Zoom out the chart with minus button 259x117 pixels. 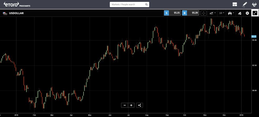click(124, 105)
